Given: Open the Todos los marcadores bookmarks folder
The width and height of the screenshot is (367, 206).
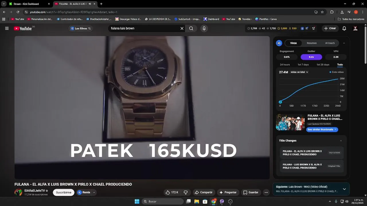Looking at the screenshot, I should [351, 19].
